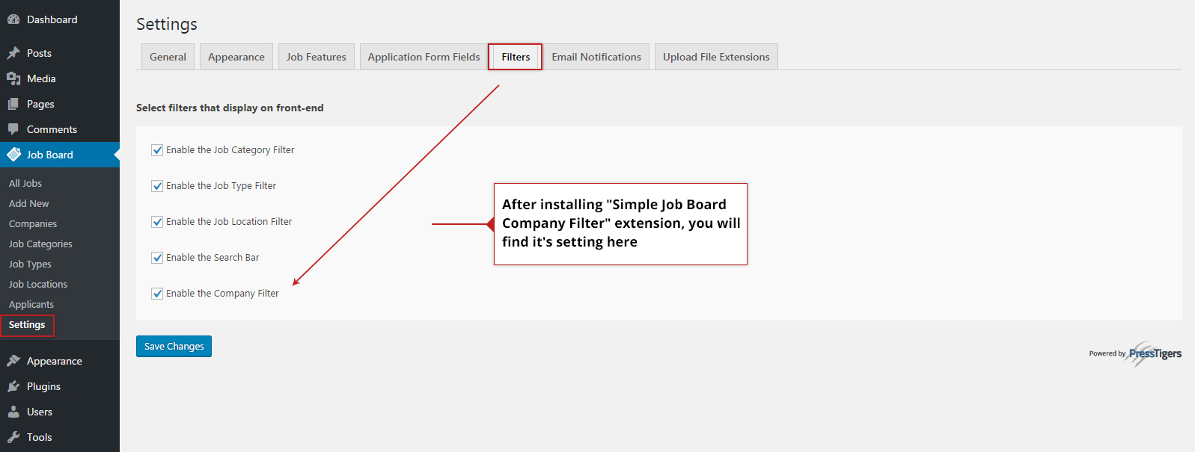Click the Tools wrench icon
Image resolution: width=1195 pixels, height=452 pixels.
click(13, 437)
